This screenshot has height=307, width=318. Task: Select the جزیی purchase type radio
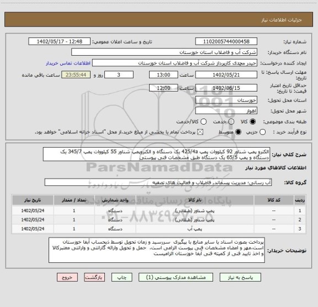click(262, 132)
